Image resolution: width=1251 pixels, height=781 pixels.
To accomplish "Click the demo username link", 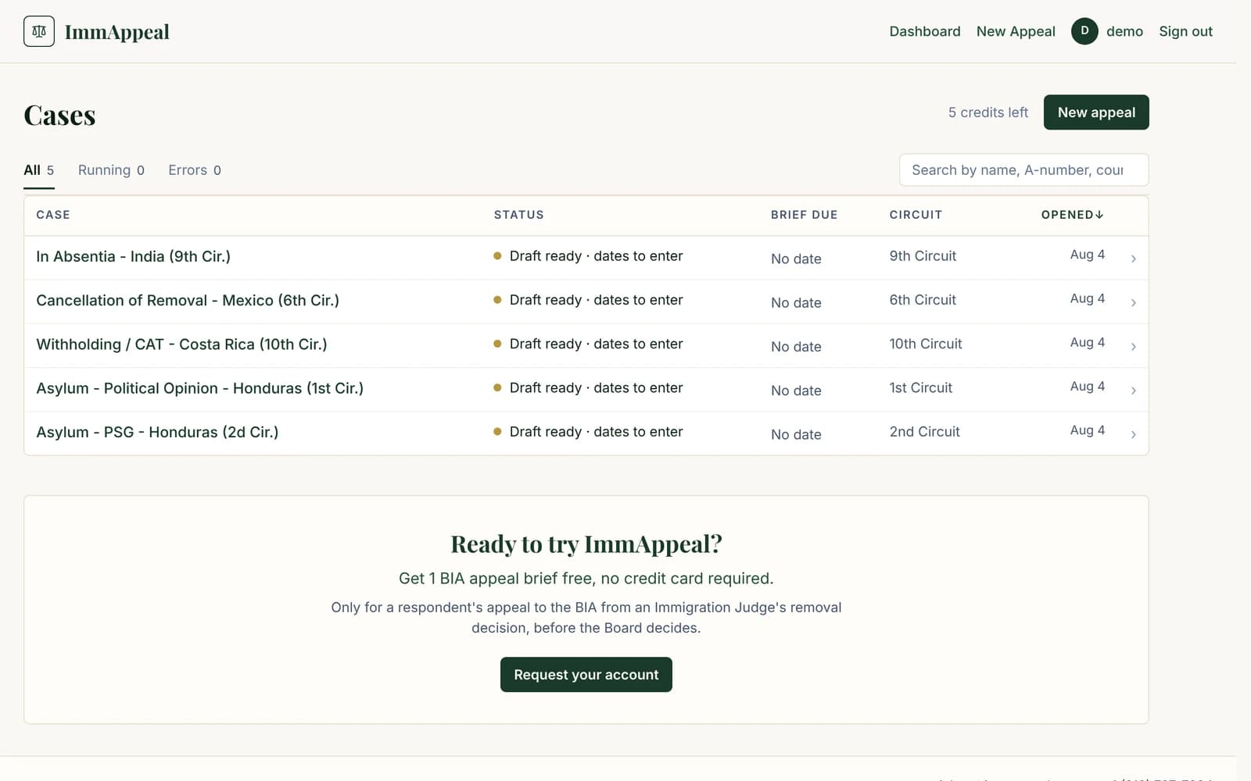I will [x=1124, y=31].
